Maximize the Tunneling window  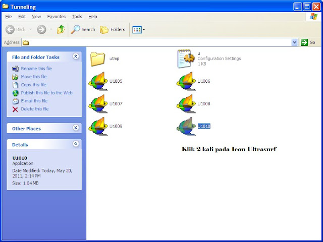[307, 7]
